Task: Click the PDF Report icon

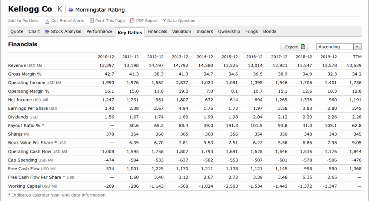Action: [132, 21]
